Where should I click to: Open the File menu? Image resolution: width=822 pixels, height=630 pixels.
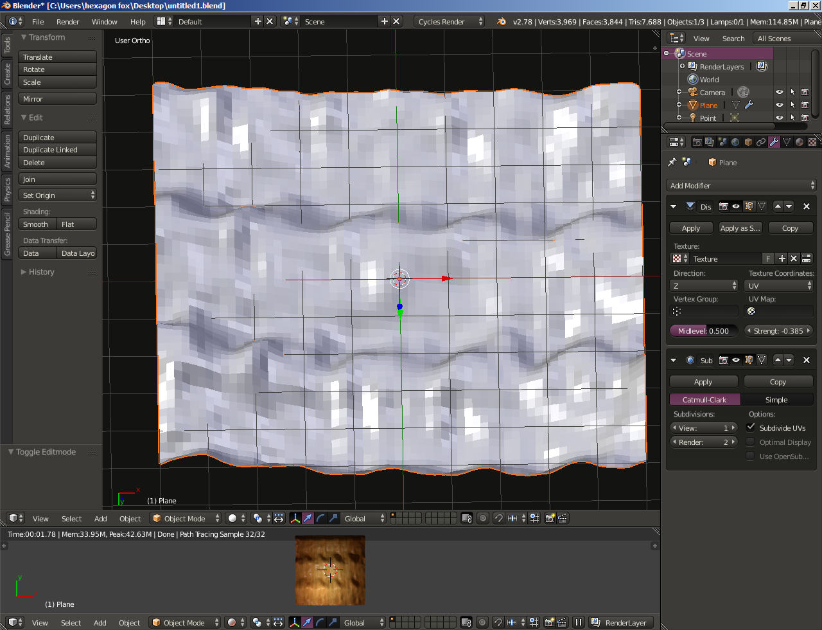tap(38, 21)
